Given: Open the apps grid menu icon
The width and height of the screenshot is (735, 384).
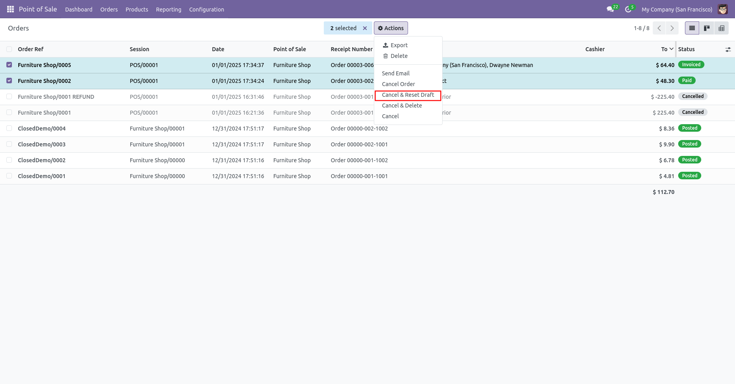Looking at the screenshot, I should click(x=10, y=9).
